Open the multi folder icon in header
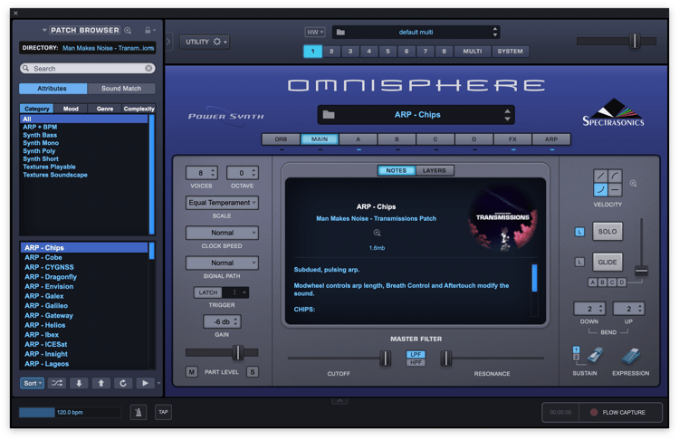Screen dimensions: 679x440 pyautogui.click(x=340, y=32)
